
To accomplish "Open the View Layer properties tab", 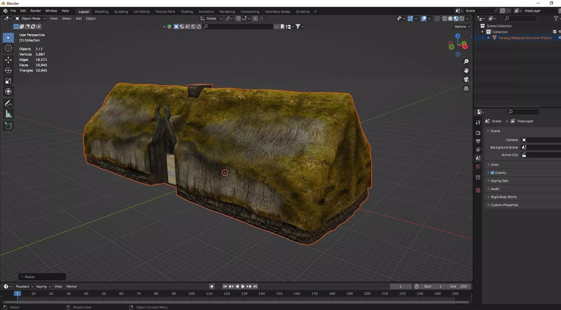I will [478, 149].
